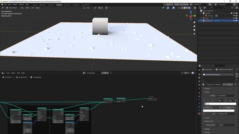This screenshot has height=134, width=239.
Task: Expand the Volume panel
Action: (207, 118)
